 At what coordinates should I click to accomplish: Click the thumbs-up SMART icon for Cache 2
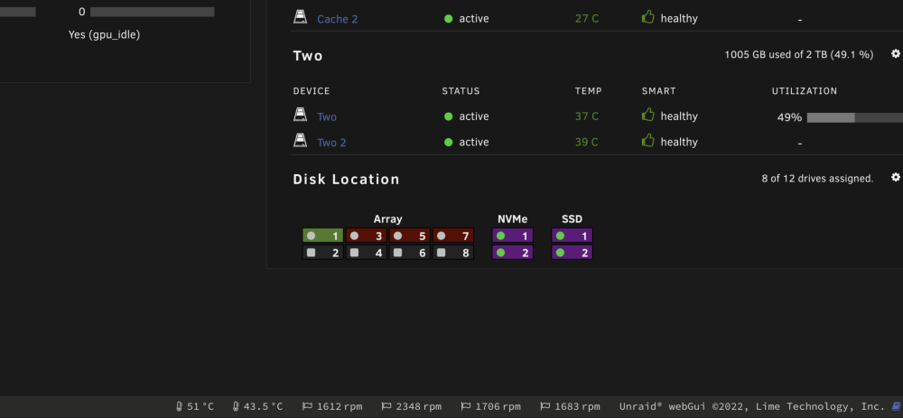(x=648, y=17)
